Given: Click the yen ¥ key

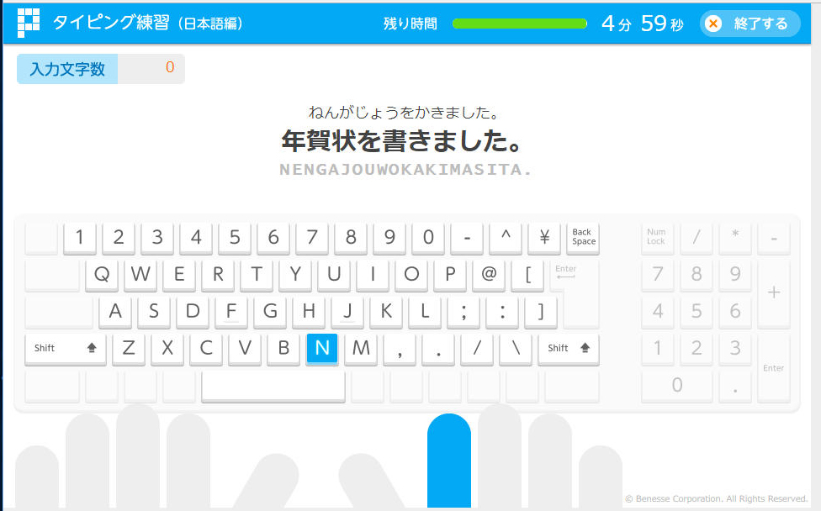Looking at the screenshot, I should pos(544,238).
